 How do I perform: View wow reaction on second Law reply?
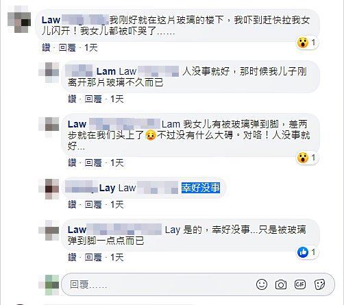(306, 158)
